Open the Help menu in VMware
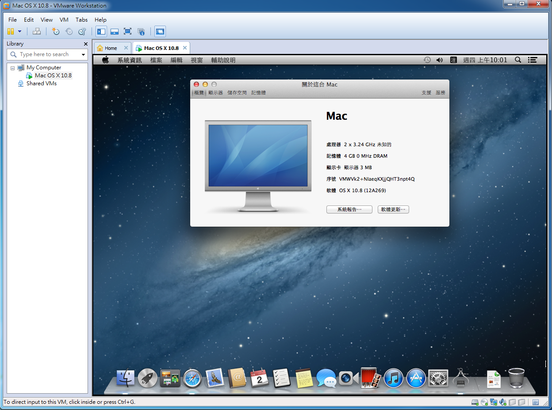Image resolution: width=552 pixels, height=410 pixels. (100, 19)
